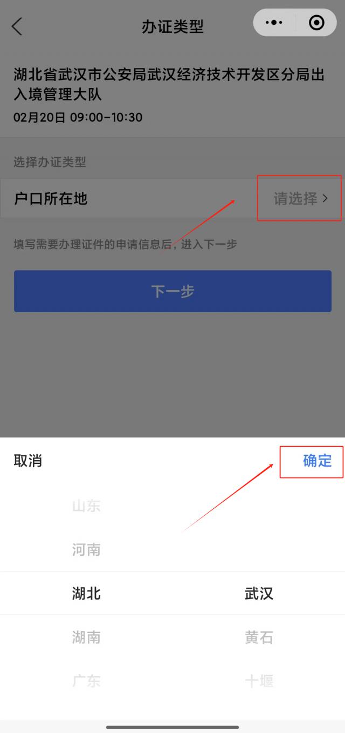Open the mini program more-options dots
This screenshot has width=345, height=733.
click(x=274, y=23)
